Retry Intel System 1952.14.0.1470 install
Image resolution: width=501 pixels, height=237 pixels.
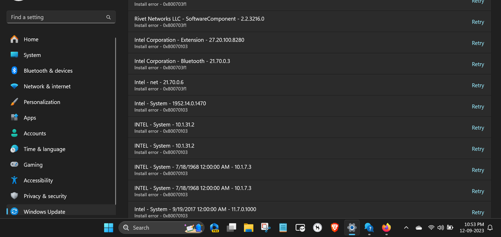coord(477,106)
